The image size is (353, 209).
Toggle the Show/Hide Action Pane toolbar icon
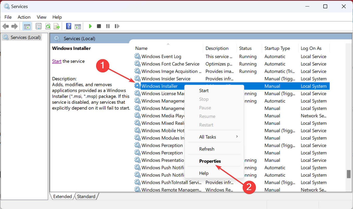point(78,26)
